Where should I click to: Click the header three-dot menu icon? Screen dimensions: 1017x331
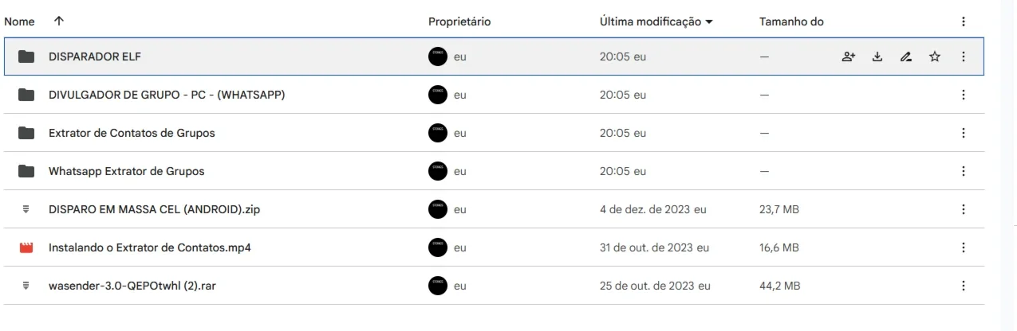[964, 21]
